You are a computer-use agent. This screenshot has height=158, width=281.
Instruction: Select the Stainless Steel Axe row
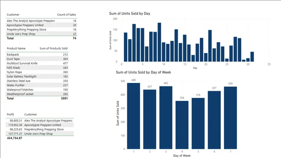(37, 81)
